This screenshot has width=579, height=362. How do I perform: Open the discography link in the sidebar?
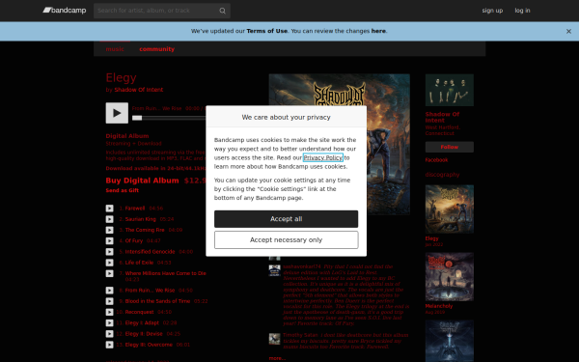442,175
